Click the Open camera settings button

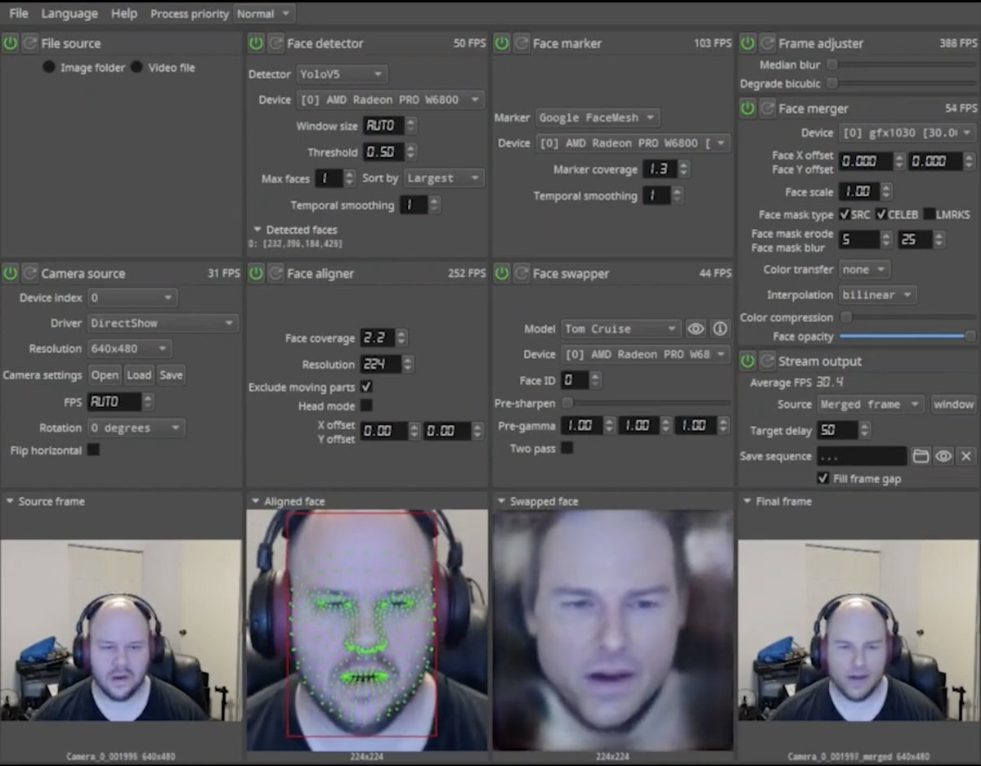(x=105, y=374)
